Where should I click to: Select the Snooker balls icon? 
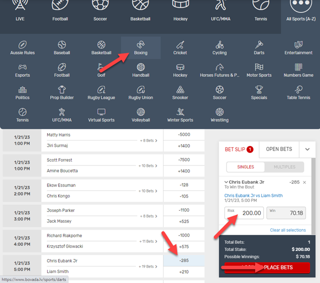click(180, 90)
